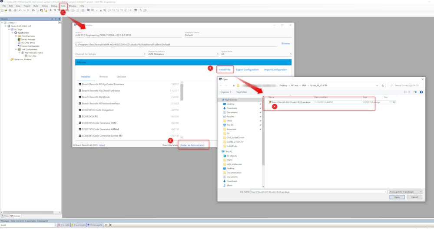
Task: Collapse the PLC Logic node
Action: (9, 29)
